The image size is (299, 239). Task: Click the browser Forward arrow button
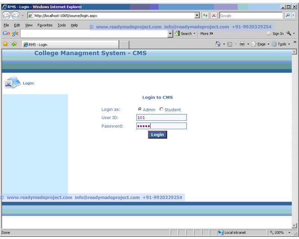(x=15, y=15)
